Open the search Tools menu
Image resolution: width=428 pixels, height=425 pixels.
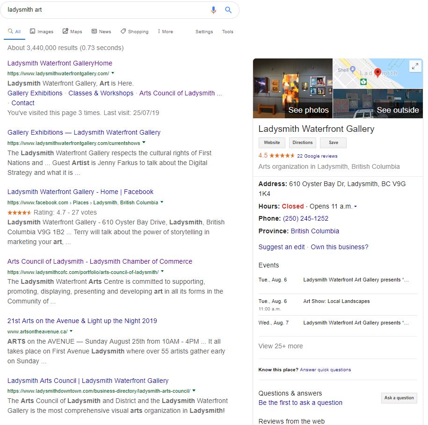point(228,32)
